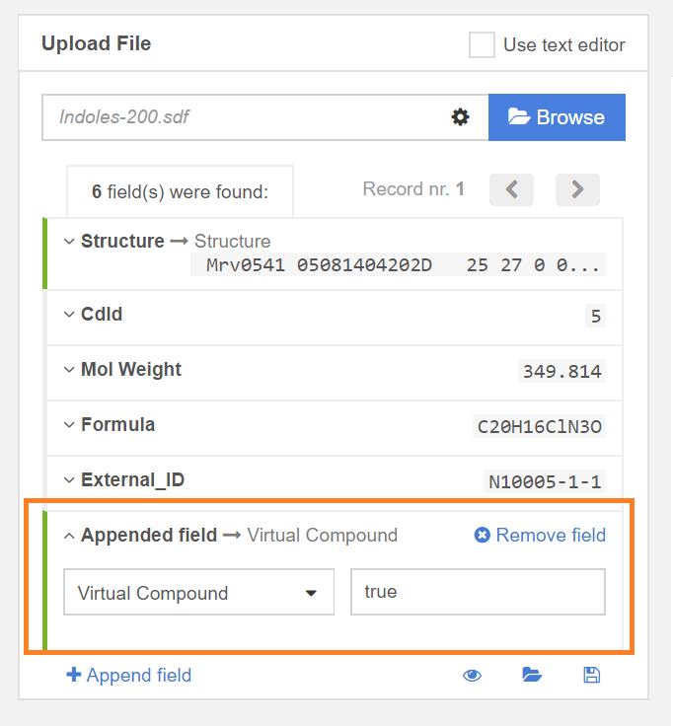Click the Append field link
The height and width of the screenshot is (726, 673).
click(x=128, y=676)
